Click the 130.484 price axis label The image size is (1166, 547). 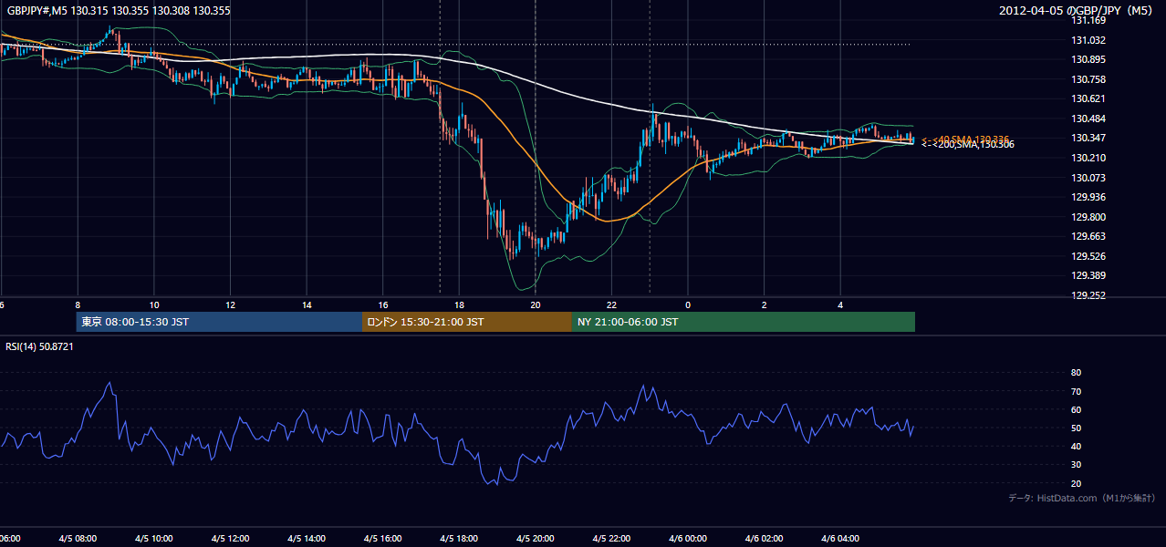point(1089,119)
